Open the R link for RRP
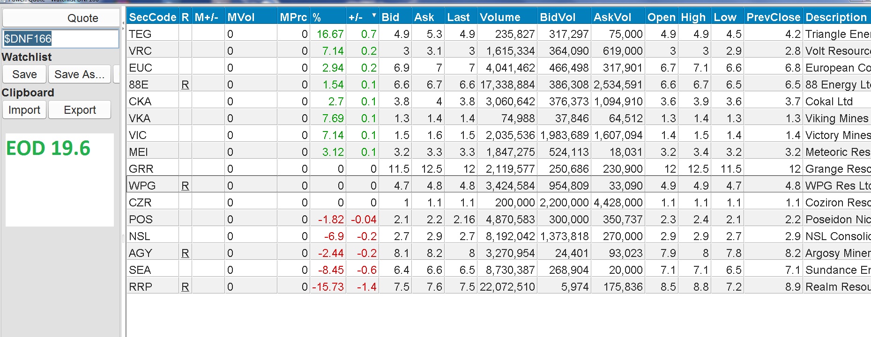Screen dimensions: 871x337 (185, 287)
